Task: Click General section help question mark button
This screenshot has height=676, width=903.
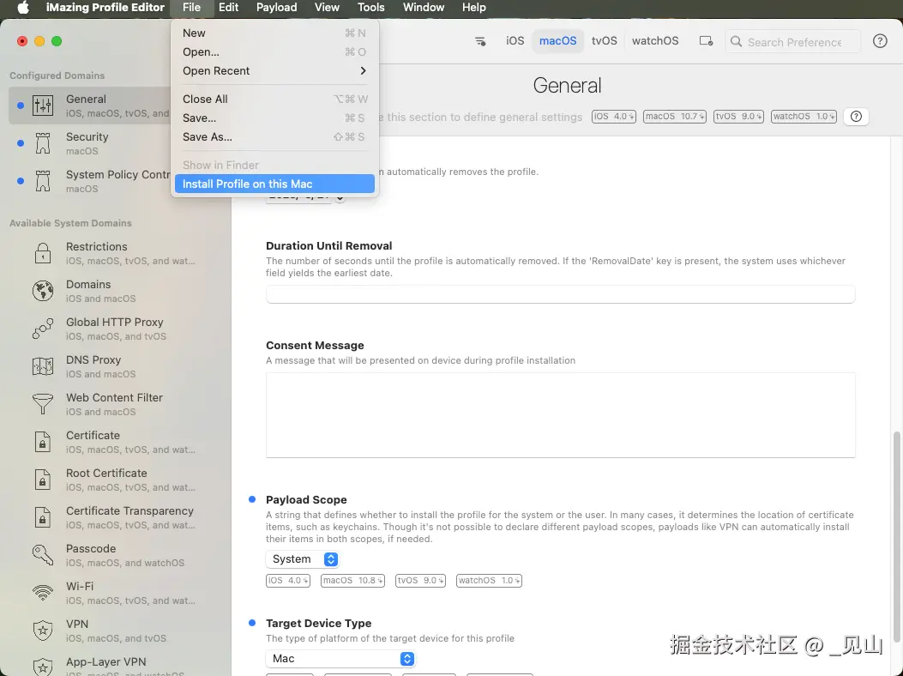Action: tap(856, 117)
